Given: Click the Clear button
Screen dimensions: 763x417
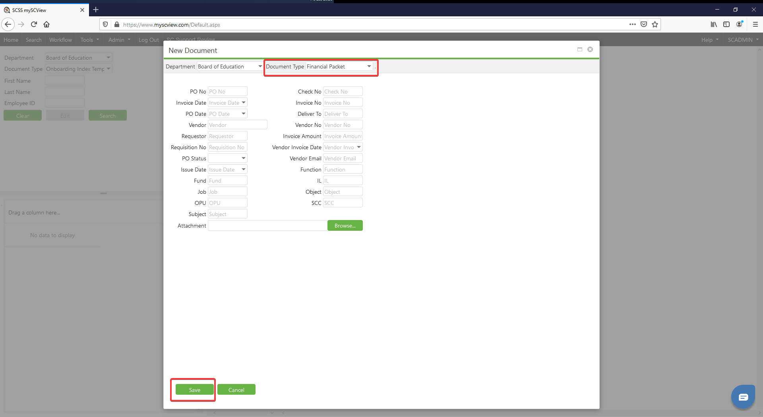Looking at the screenshot, I should tap(23, 116).
